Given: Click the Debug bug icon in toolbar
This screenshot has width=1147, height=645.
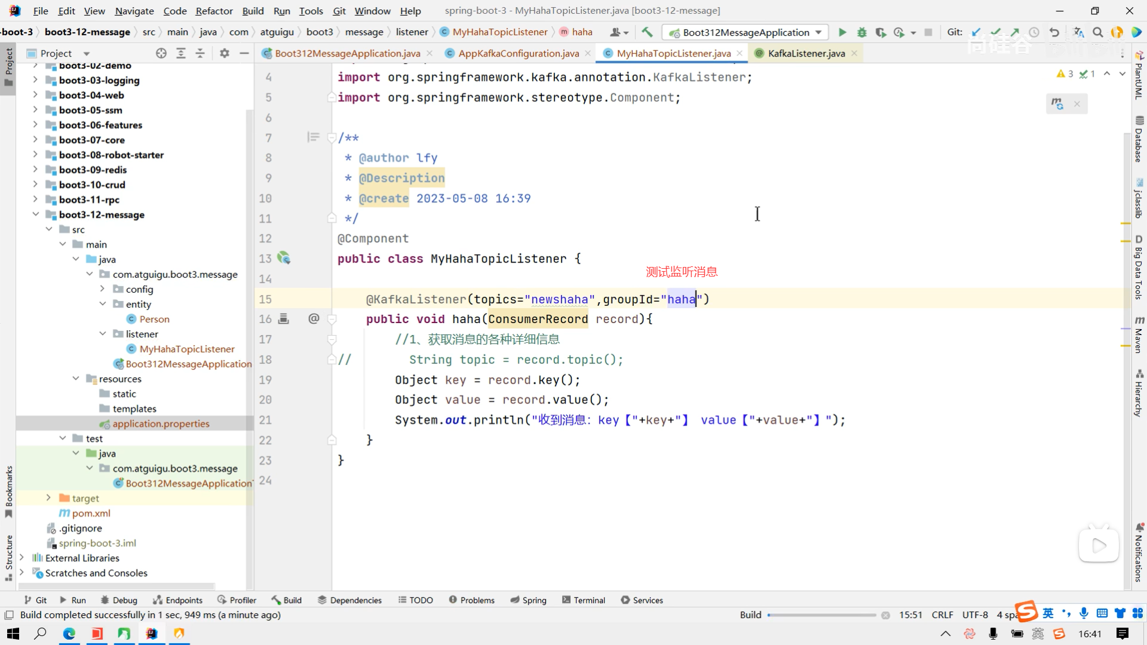Looking at the screenshot, I should (x=861, y=32).
